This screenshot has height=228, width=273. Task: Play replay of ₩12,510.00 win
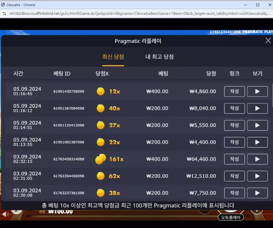point(257,176)
